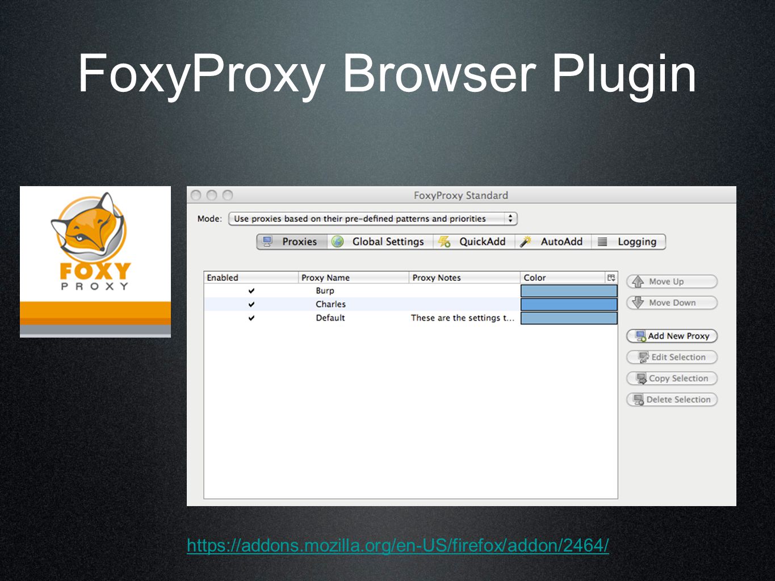Open the Mode dropdown selector
Image resolution: width=775 pixels, height=581 pixels.
(372, 218)
